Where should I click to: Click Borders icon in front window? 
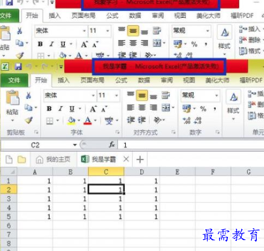[x=50, y=121]
